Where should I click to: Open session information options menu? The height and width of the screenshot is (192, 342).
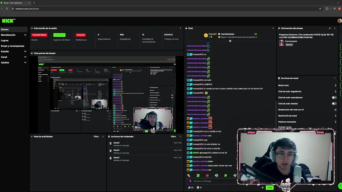coord(180,28)
